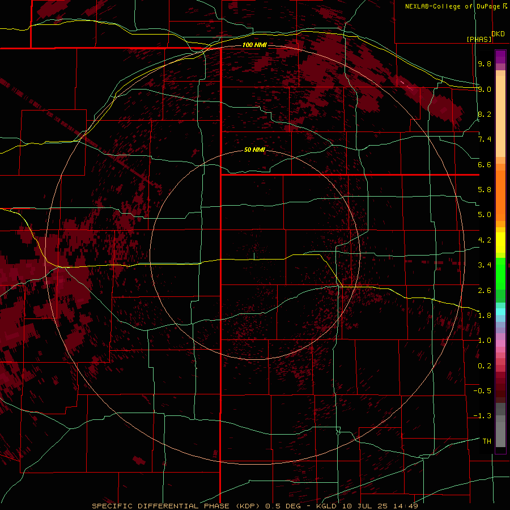This screenshot has height=510, width=510.
Task: Click the 50 NMI range ring label
Action: pyautogui.click(x=254, y=150)
